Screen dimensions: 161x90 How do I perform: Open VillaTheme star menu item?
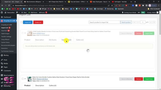(33, 12)
